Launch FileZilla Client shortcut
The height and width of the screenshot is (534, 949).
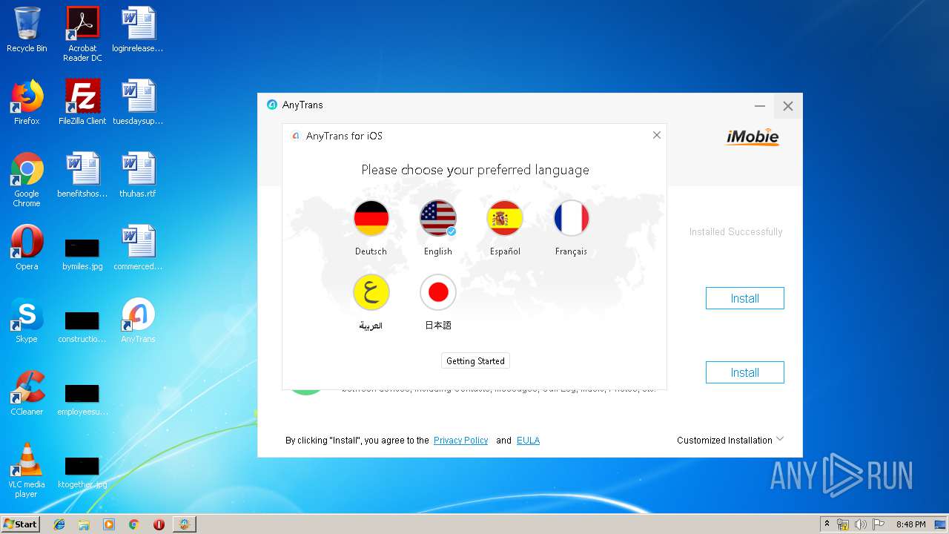(x=82, y=103)
